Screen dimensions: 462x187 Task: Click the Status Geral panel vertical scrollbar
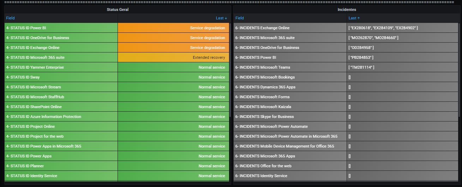click(x=230, y=70)
